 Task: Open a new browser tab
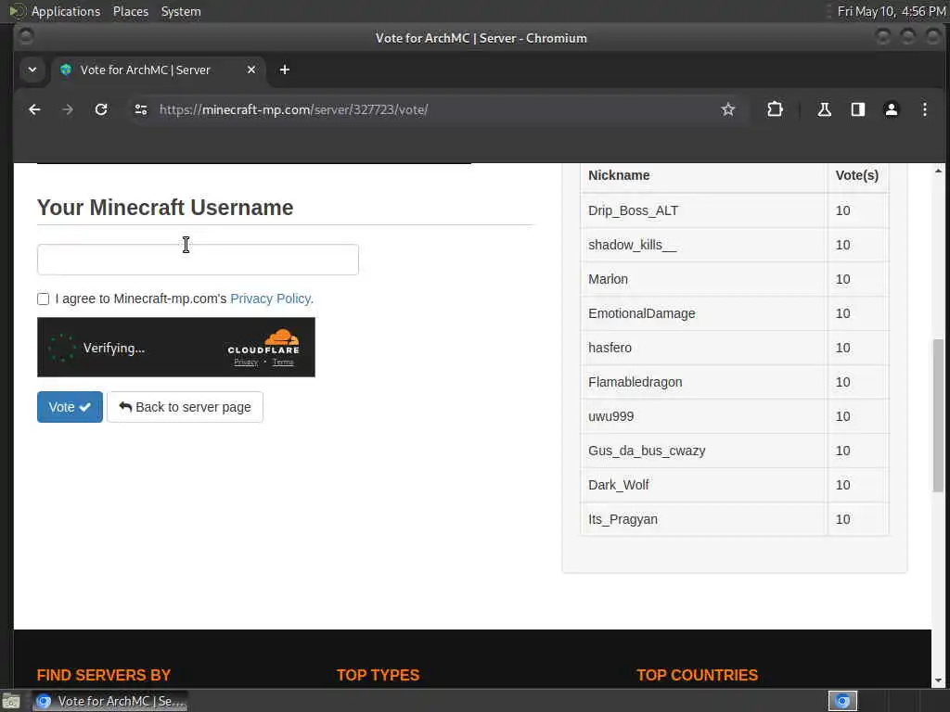tap(284, 70)
